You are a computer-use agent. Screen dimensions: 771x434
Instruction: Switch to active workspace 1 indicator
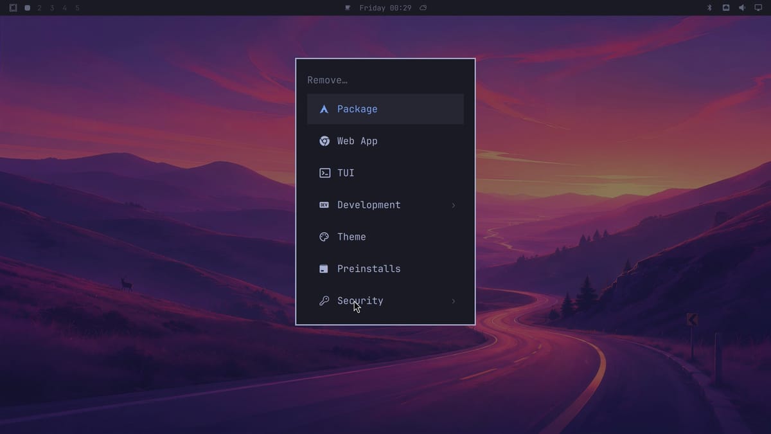pos(27,8)
